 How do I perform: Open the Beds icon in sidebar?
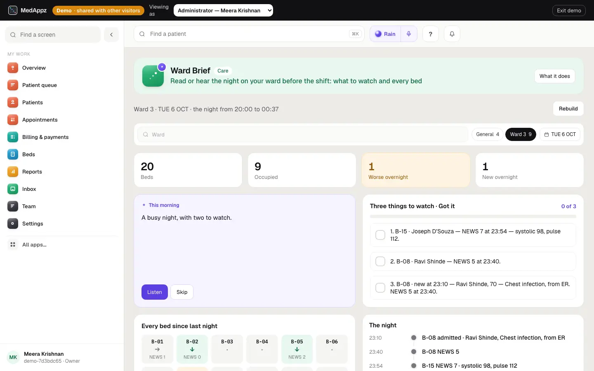[13, 155]
